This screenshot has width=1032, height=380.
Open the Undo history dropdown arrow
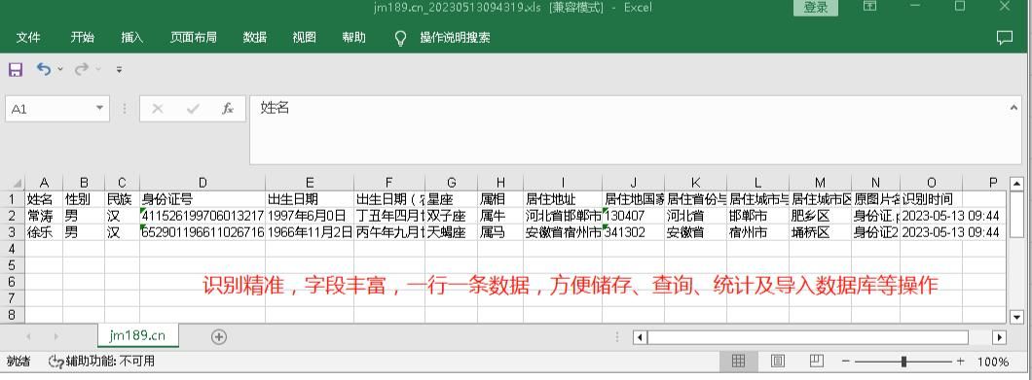point(60,69)
